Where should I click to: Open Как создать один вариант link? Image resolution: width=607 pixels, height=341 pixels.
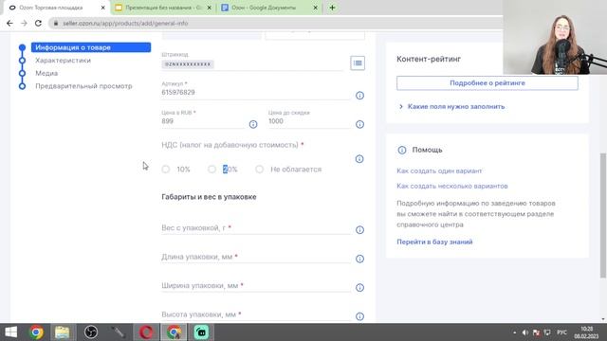(x=439, y=170)
